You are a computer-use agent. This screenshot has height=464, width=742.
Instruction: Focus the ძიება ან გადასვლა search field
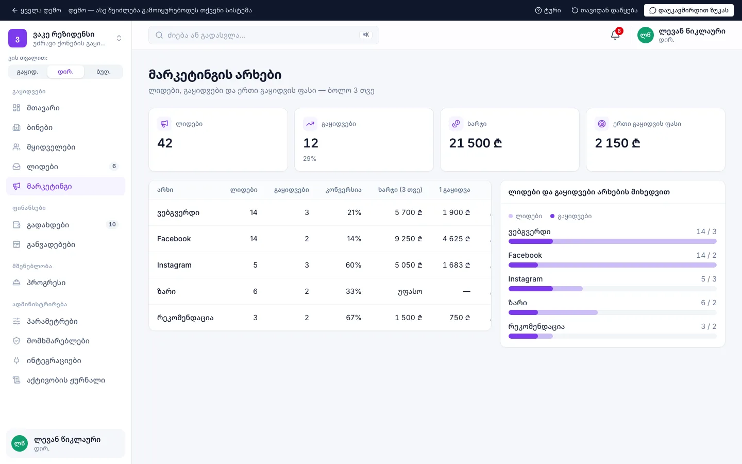263,35
